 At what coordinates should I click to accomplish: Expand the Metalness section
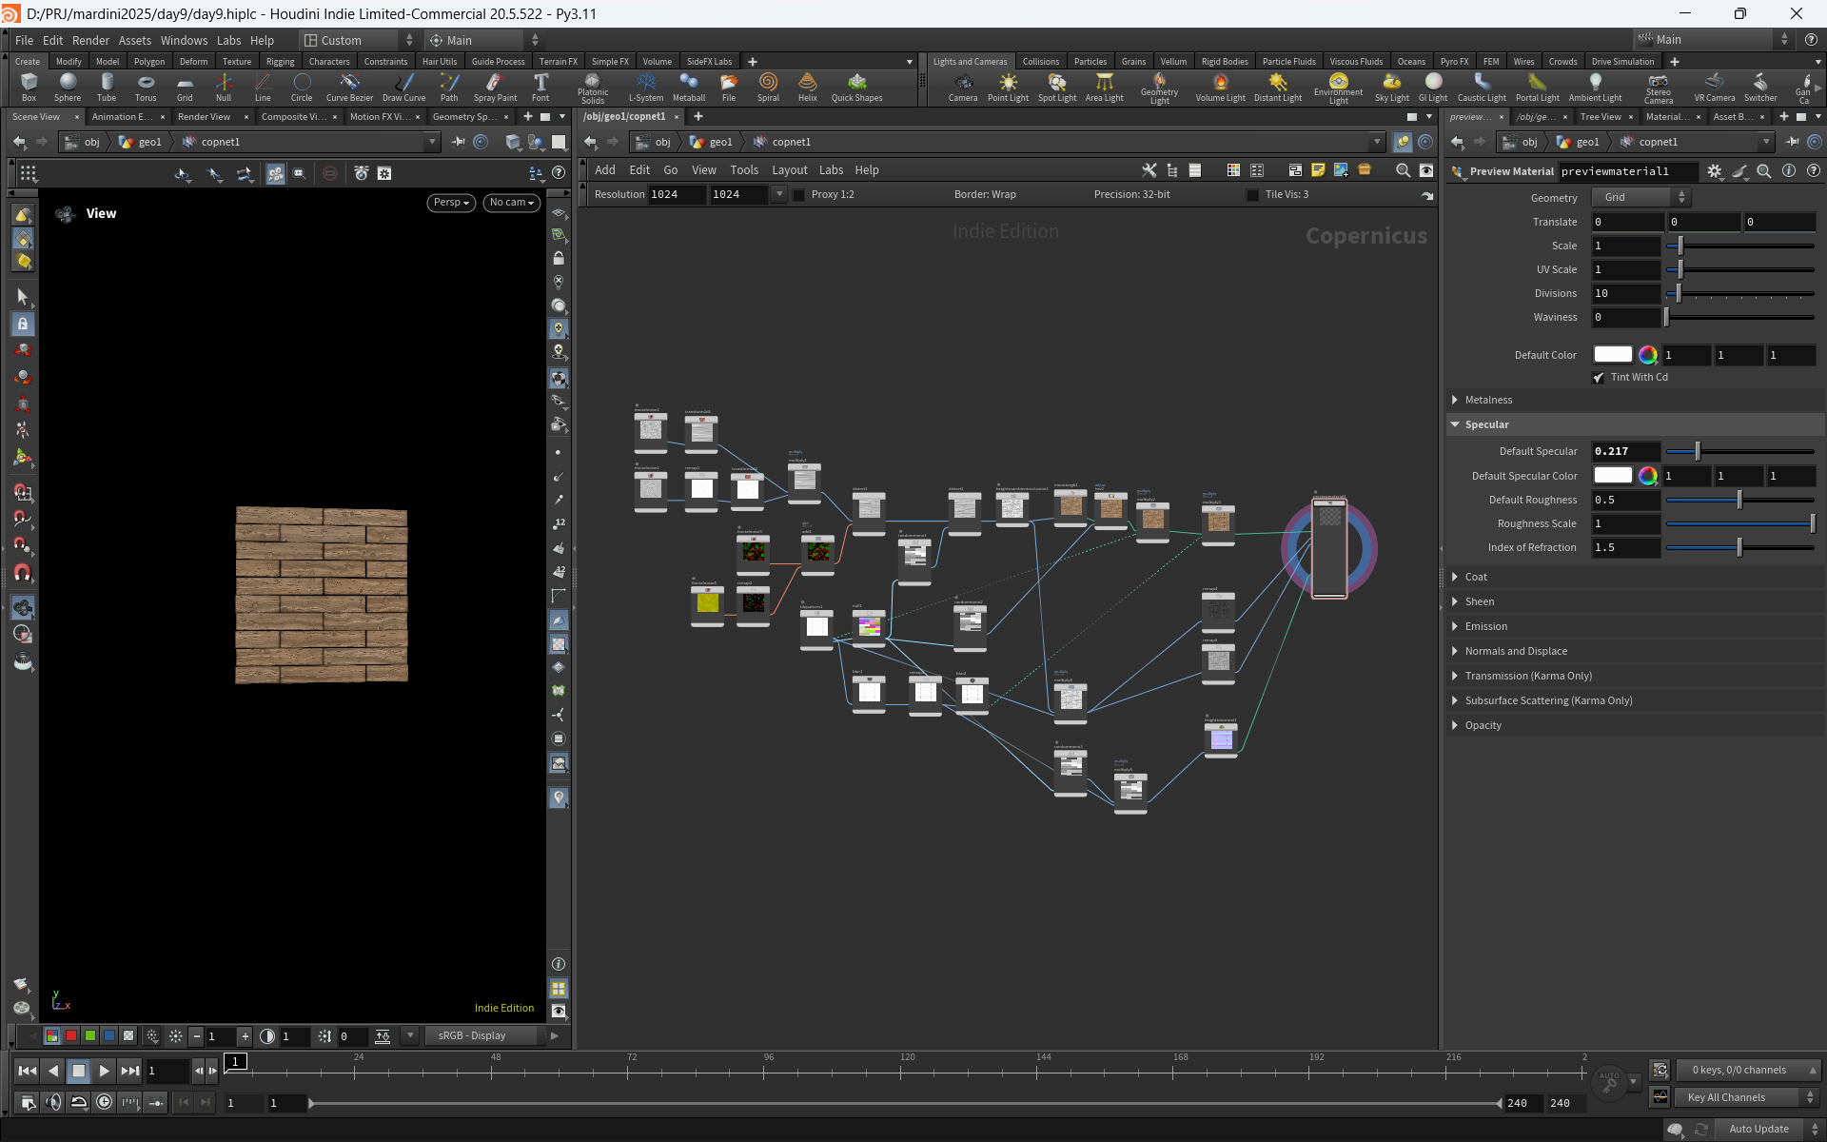(x=1488, y=400)
